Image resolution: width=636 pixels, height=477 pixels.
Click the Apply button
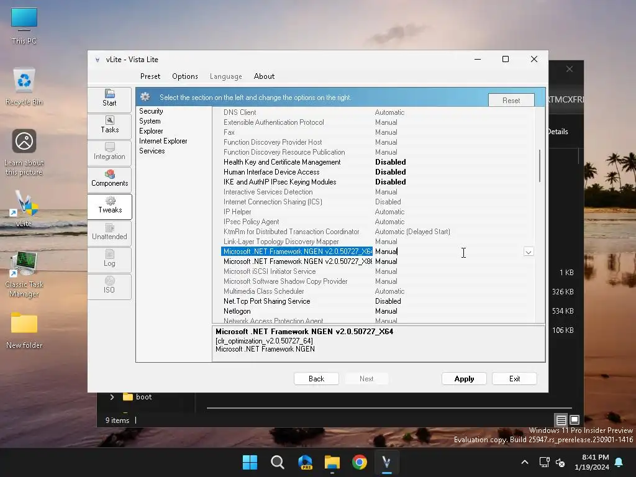point(464,379)
